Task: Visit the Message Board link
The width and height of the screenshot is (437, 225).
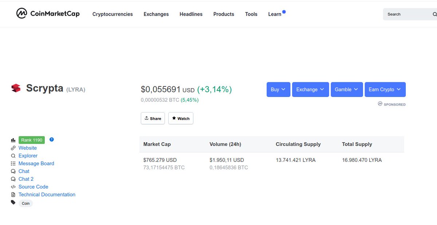Action: tap(36, 164)
